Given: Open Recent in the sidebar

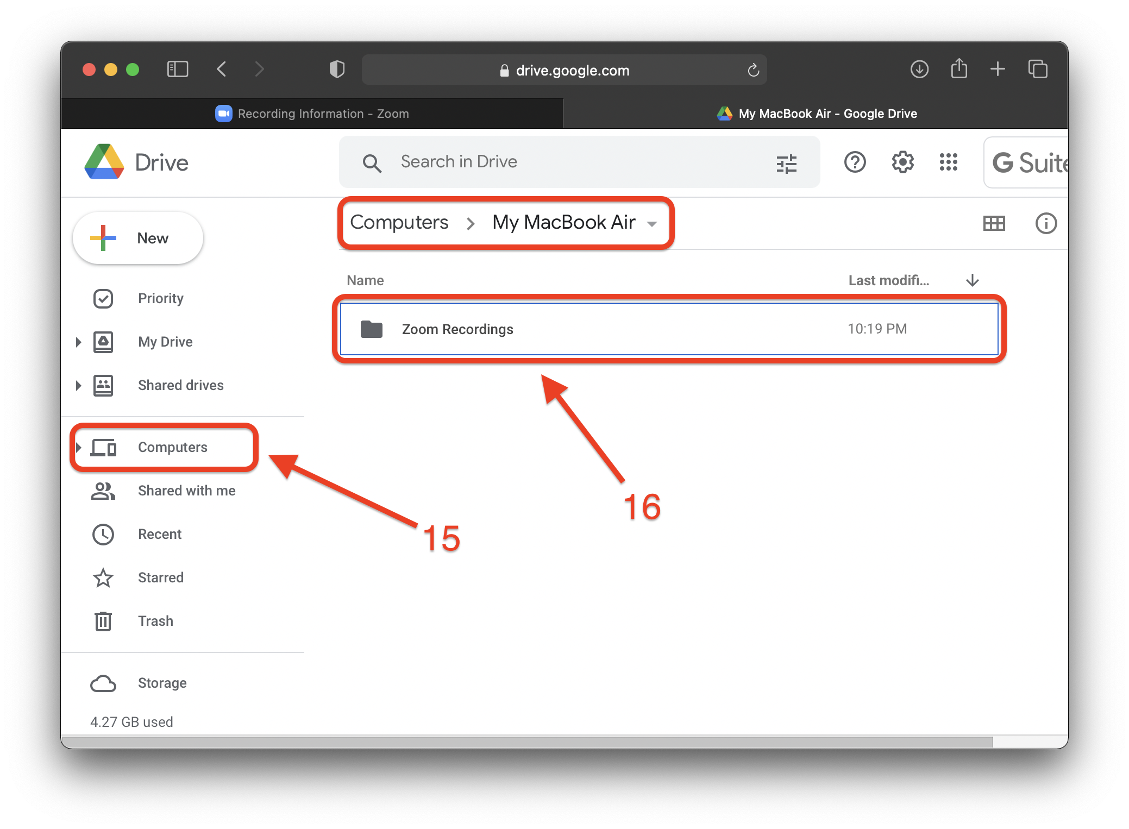Looking at the screenshot, I should (x=160, y=534).
